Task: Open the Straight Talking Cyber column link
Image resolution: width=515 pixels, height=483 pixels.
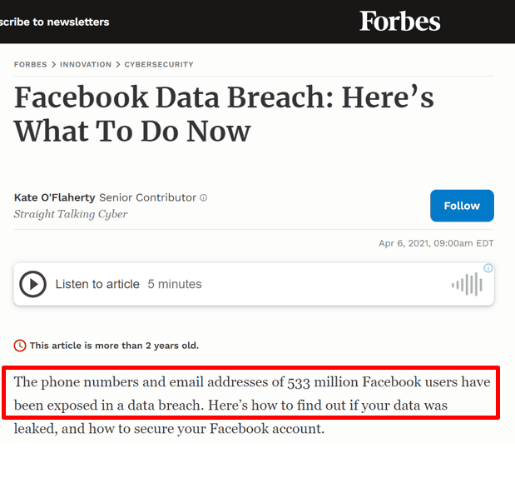Action: coord(71,214)
